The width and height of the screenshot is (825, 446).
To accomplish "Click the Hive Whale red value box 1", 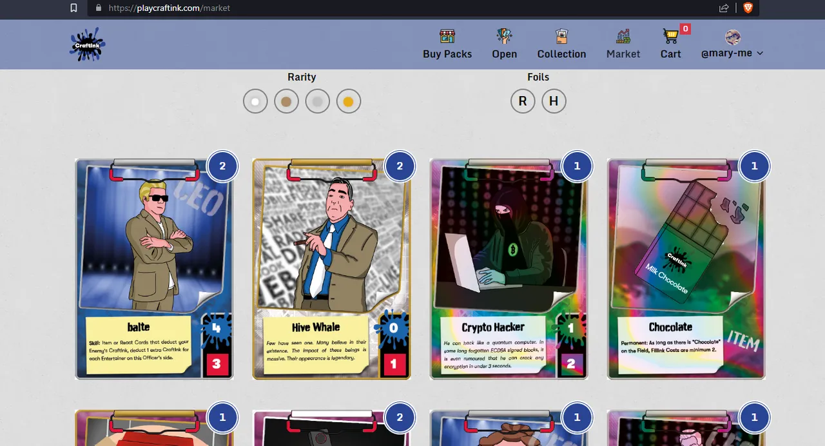I will click(x=394, y=364).
